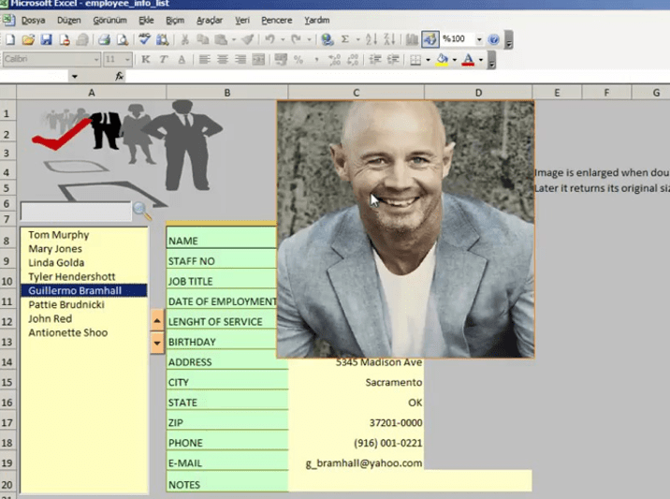Click the insert function fx button

[119, 77]
